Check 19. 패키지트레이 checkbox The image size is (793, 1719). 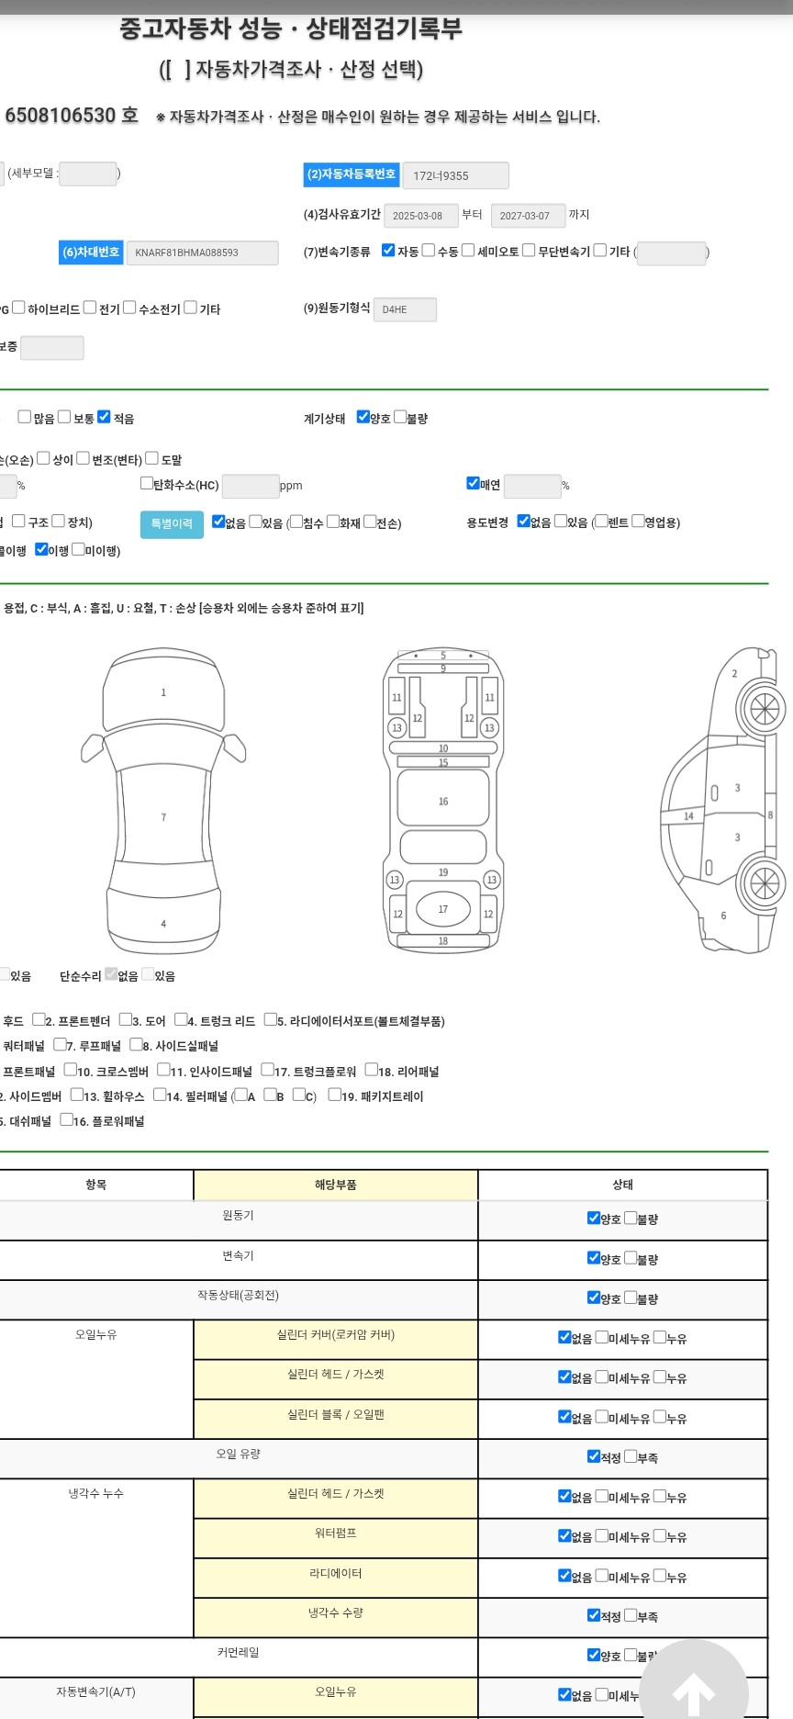335,1095
